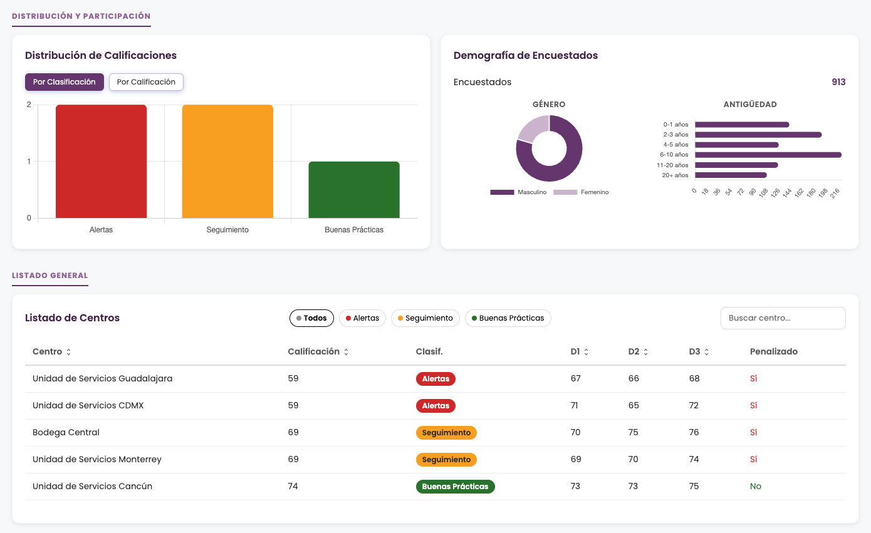871x533 pixels.
Task: Click the D1 column sort icon
Action: (x=586, y=352)
